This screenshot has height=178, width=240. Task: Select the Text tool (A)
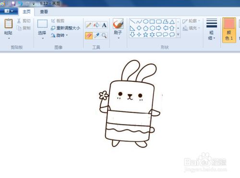pyautogui.click(x=104, y=25)
